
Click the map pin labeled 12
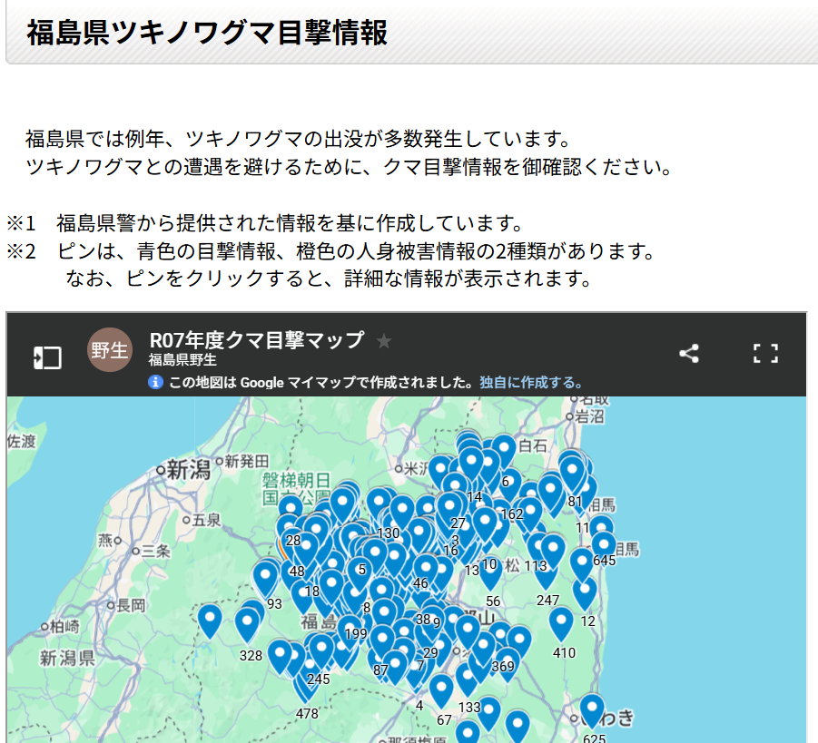(x=585, y=591)
